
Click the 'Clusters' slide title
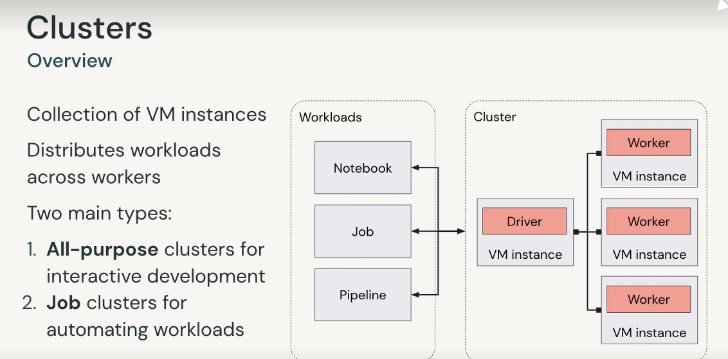tap(89, 28)
